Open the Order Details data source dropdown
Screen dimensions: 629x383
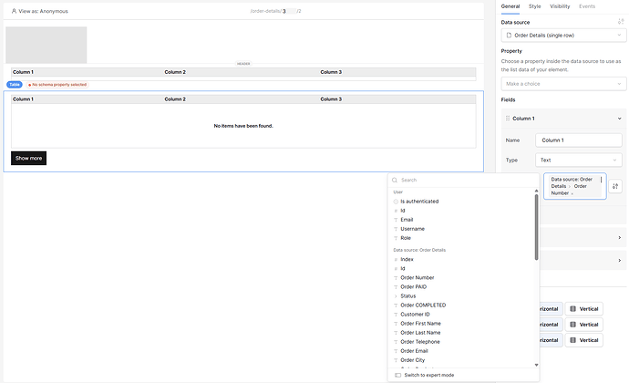pyautogui.click(x=563, y=36)
